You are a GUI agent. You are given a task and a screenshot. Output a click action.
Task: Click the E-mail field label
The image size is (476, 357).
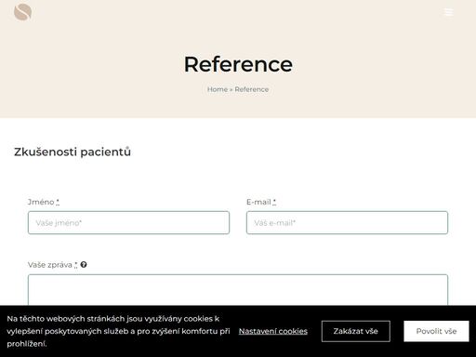pyautogui.click(x=258, y=202)
